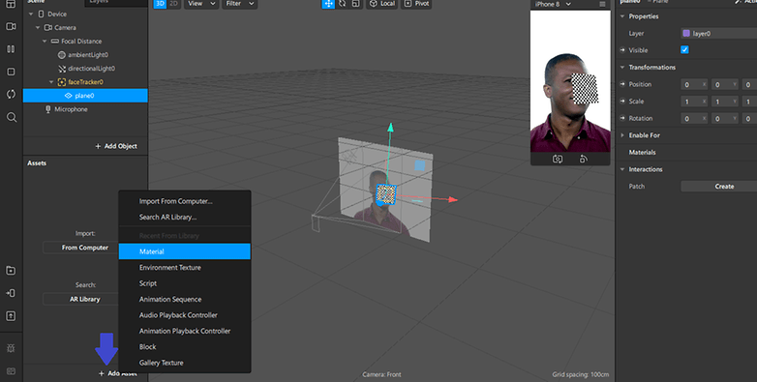Click the arrow icon next to Rotation
The image size is (757, 382).
[x=622, y=118]
